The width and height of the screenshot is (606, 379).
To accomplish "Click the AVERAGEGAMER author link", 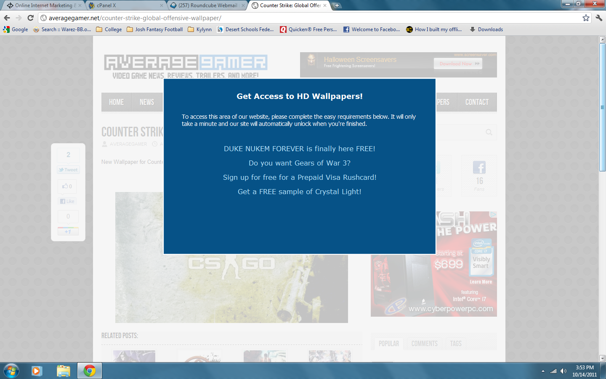I will click(x=128, y=144).
